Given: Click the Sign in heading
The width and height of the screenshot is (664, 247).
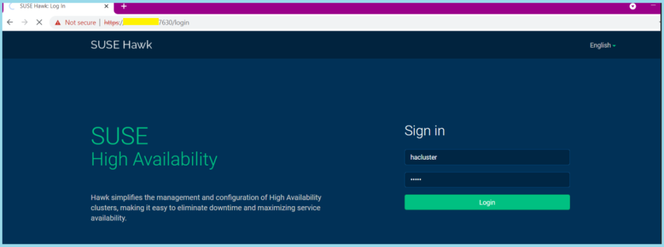Looking at the screenshot, I should click(424, 131).
